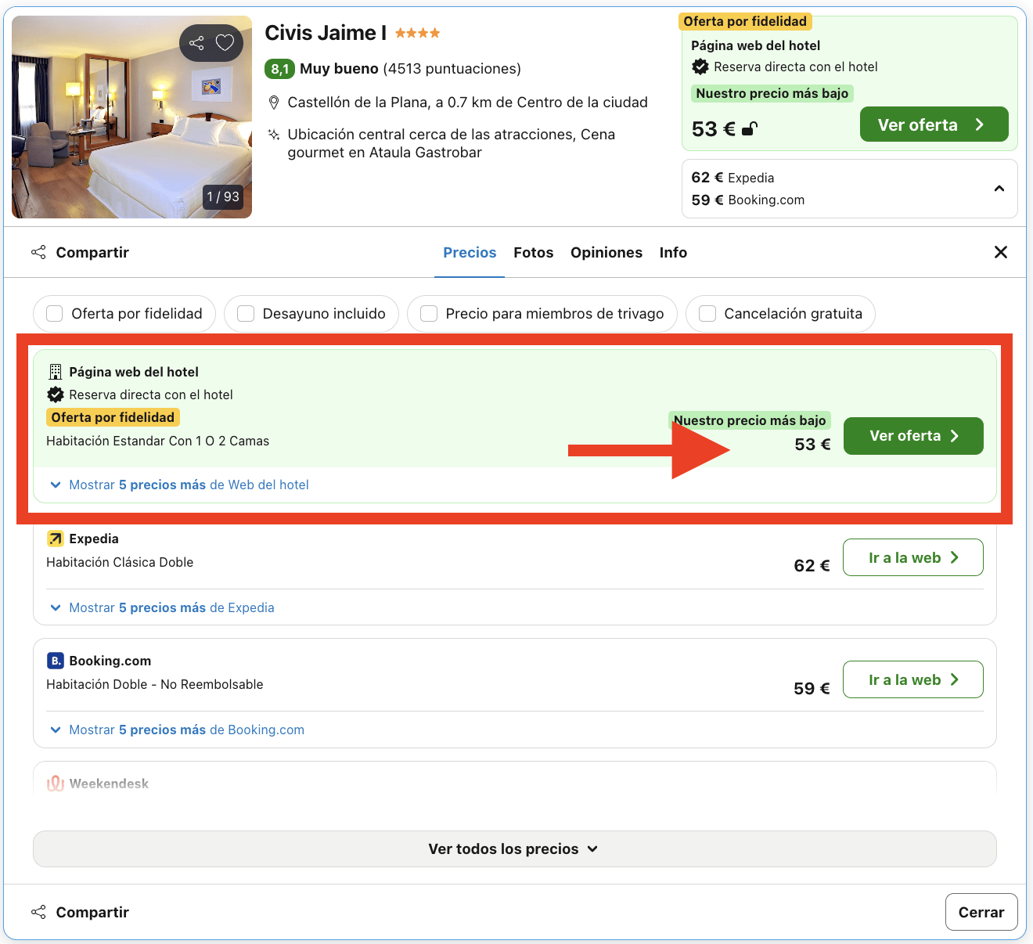Open the Opiniones tab
Image resolution: width=1033 pixels, height=944 pixels.
click(x=606, y=252)
